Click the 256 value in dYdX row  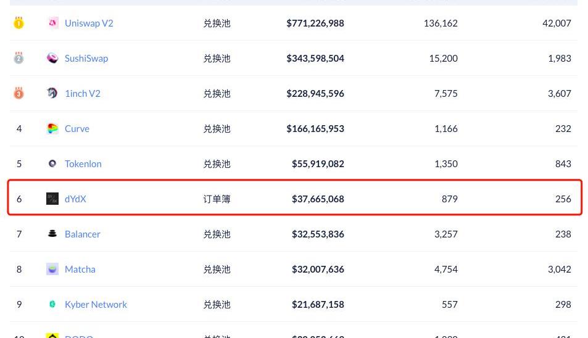coord(563,199)
